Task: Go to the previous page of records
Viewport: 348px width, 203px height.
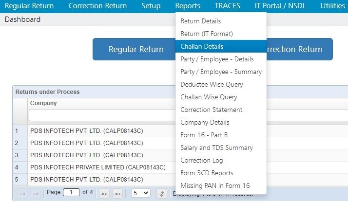Action: [36, 193]
